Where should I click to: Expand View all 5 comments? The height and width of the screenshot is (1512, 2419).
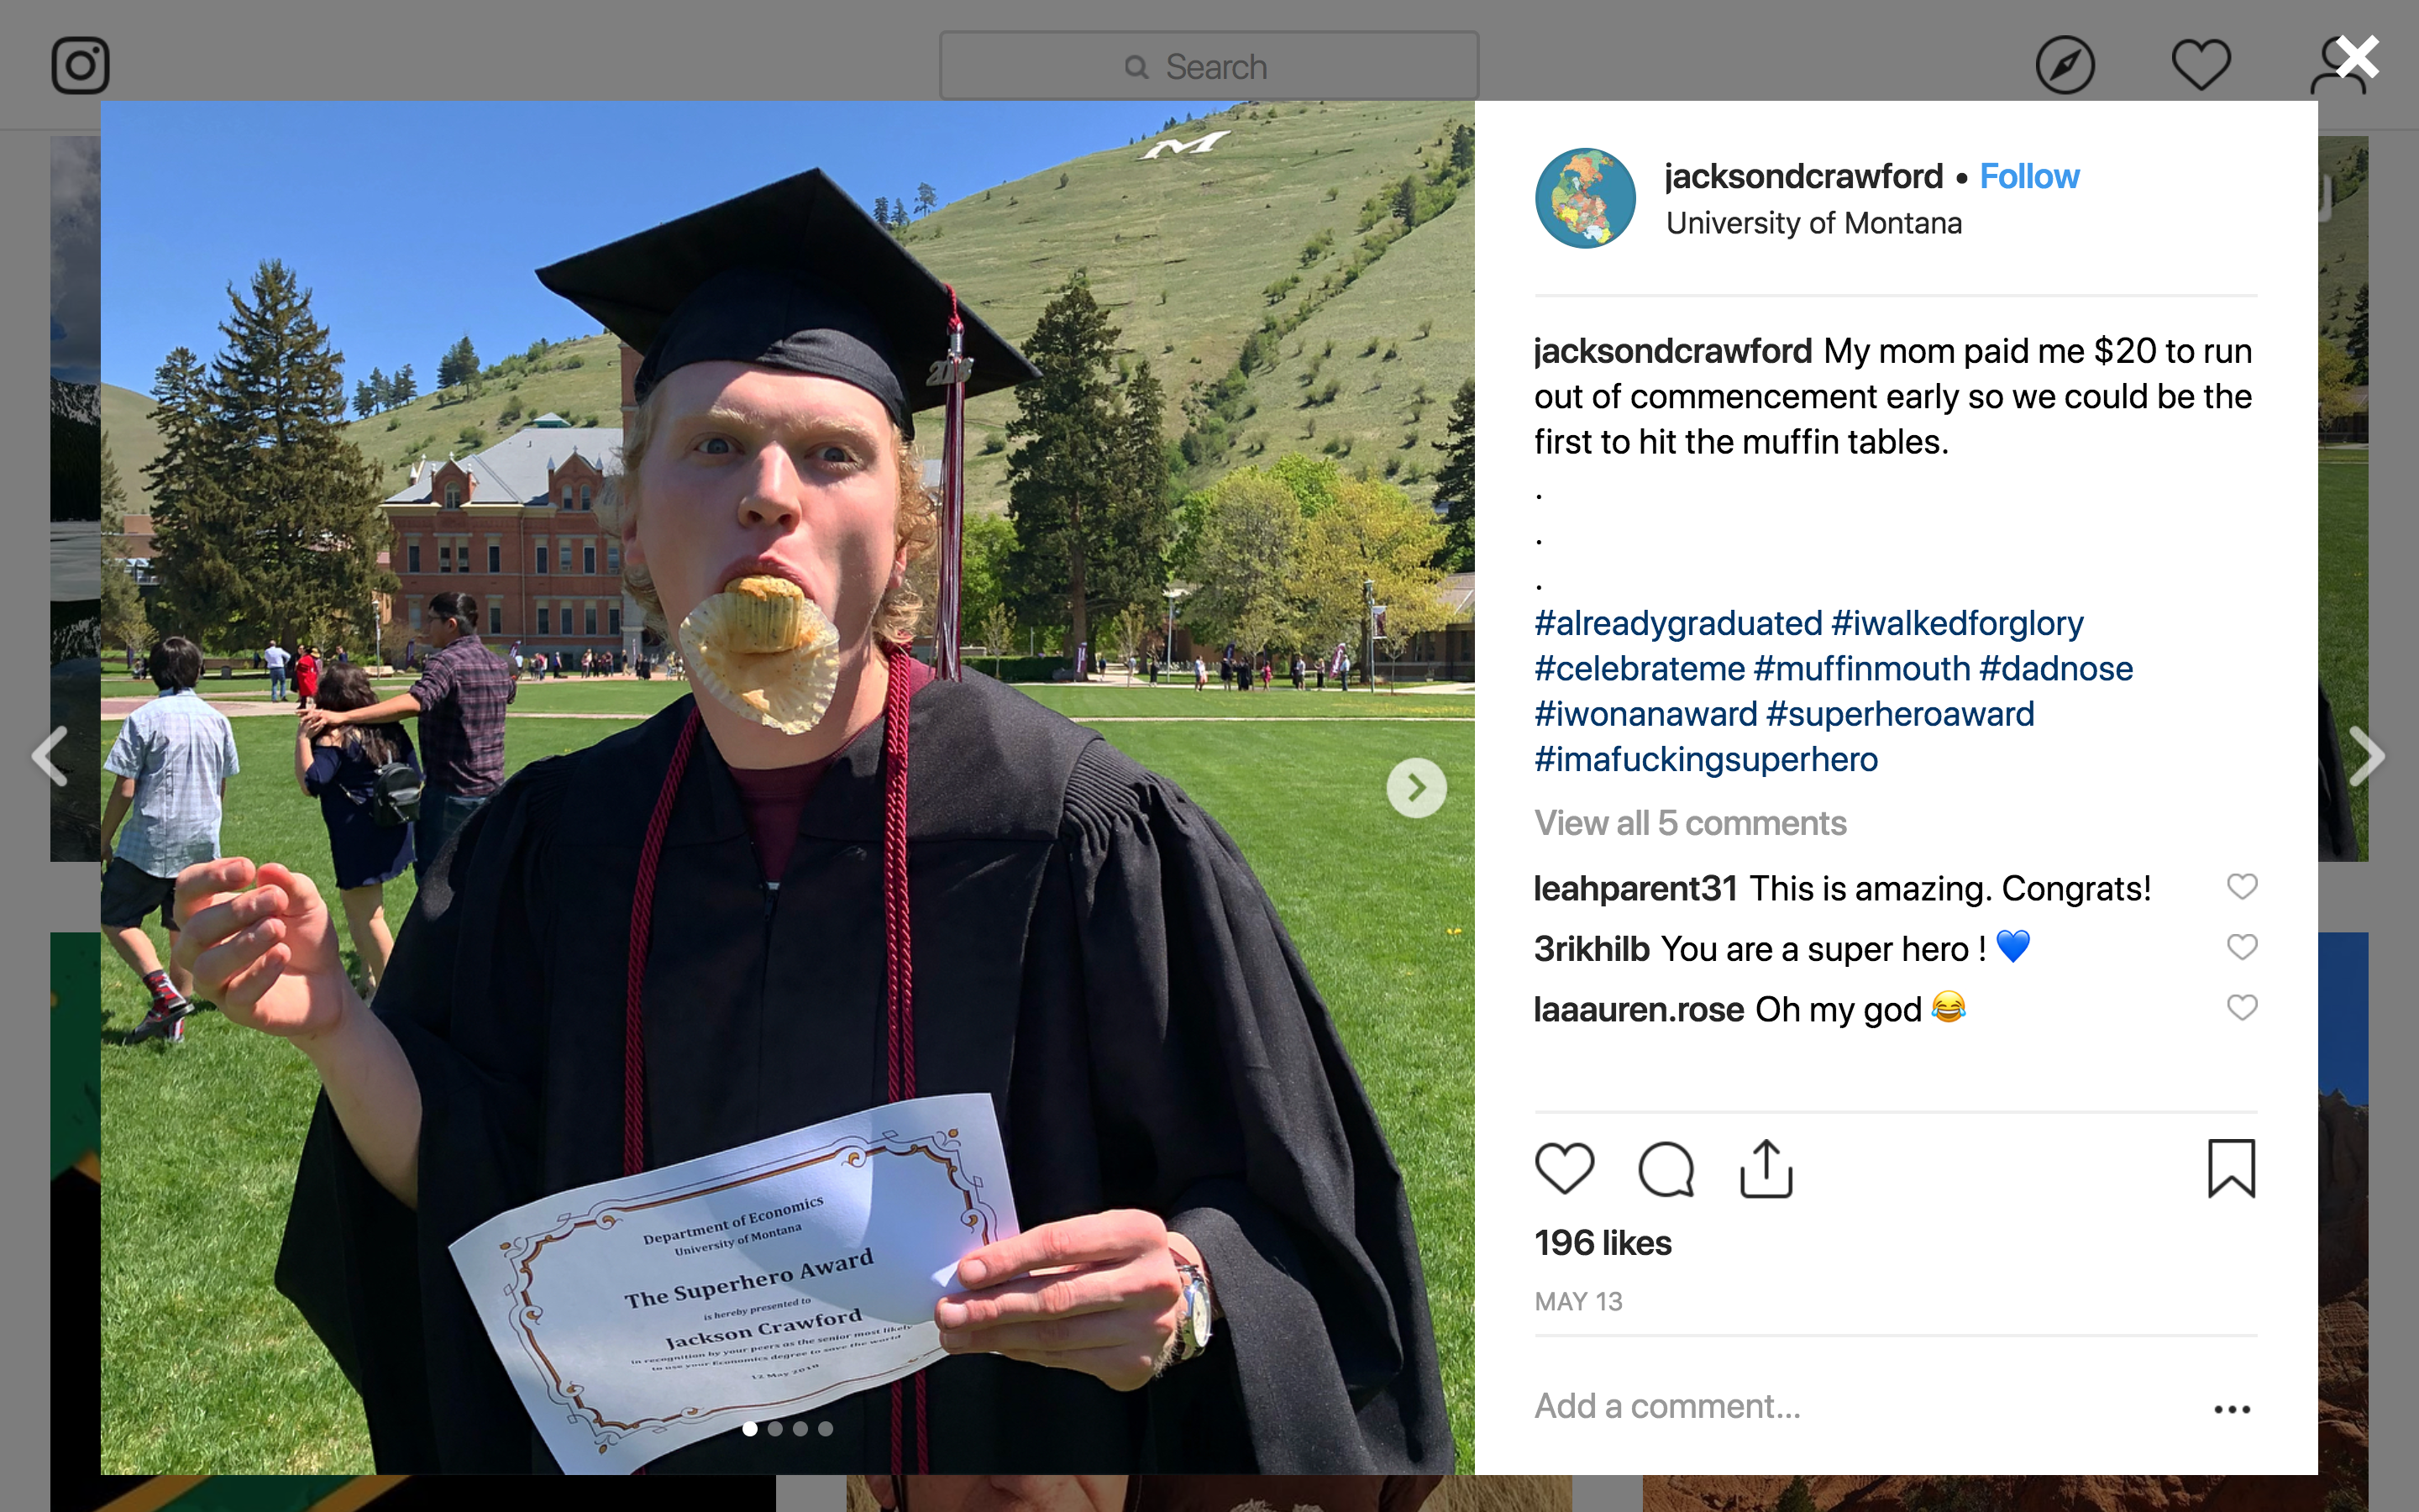click(1690, 823)
